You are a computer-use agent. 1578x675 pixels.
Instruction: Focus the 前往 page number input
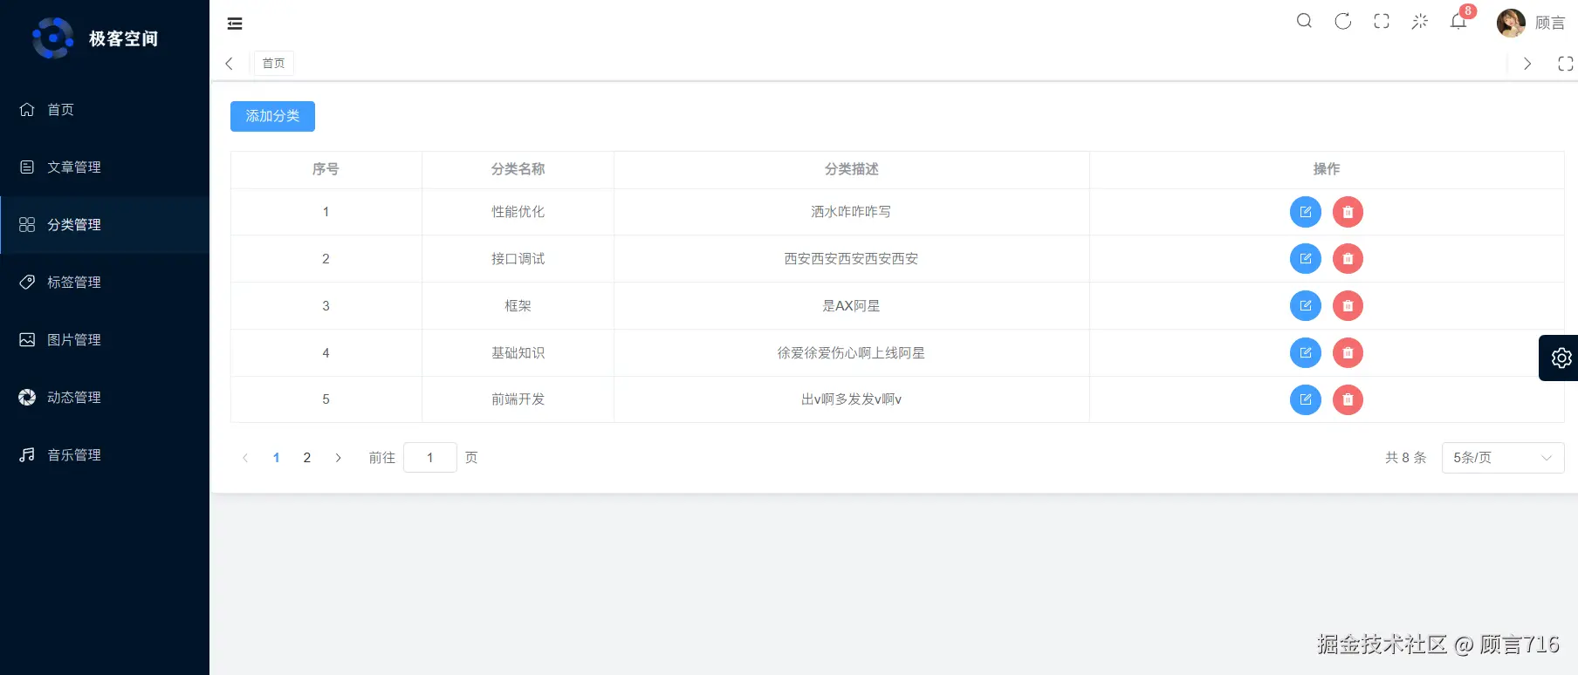[430, 458]
